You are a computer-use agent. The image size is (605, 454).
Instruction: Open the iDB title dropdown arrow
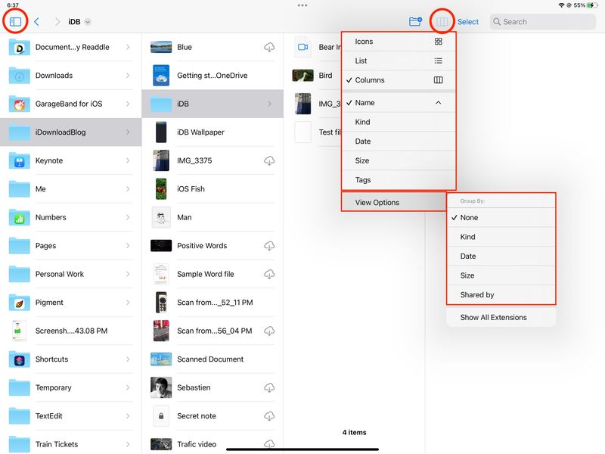88,22
